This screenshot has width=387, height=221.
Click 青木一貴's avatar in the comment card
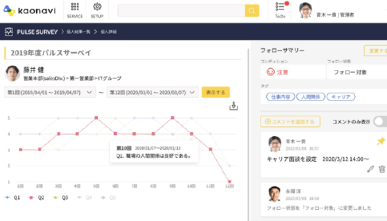point(275,144)
